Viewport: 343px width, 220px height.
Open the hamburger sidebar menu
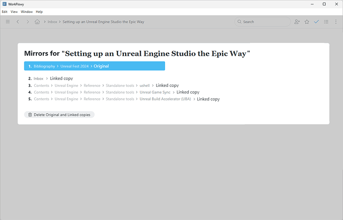pyautogui.click(x=7, y=22)
